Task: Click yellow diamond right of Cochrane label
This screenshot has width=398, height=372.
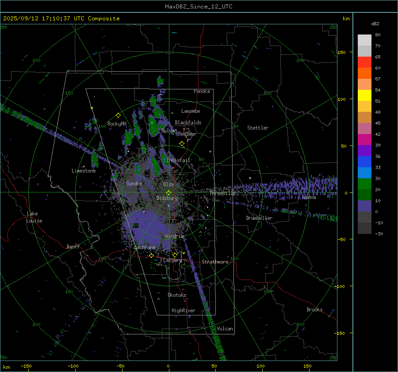Action: point(152,256)
